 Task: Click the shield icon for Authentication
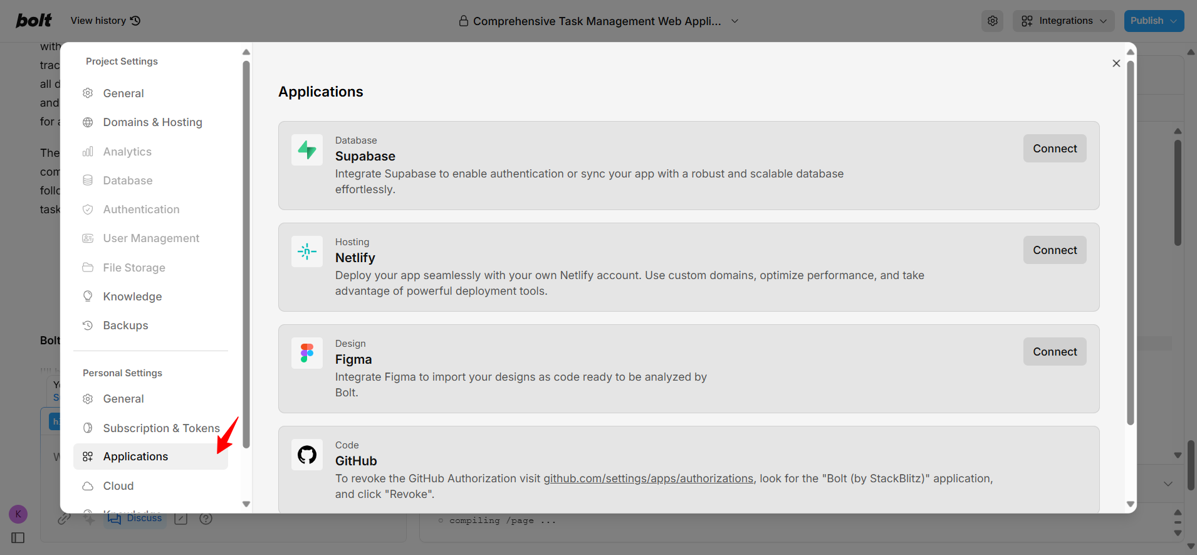tap(88, 209)
